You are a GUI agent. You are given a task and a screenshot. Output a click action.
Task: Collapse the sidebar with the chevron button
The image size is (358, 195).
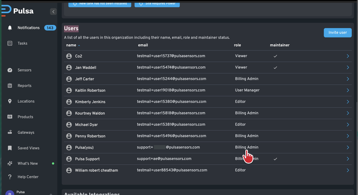tap(53, 12)
